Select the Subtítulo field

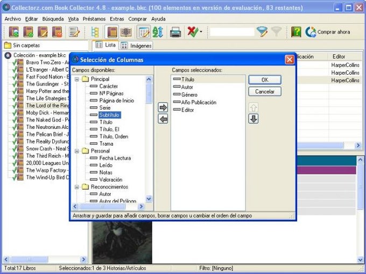click(109, 115)
